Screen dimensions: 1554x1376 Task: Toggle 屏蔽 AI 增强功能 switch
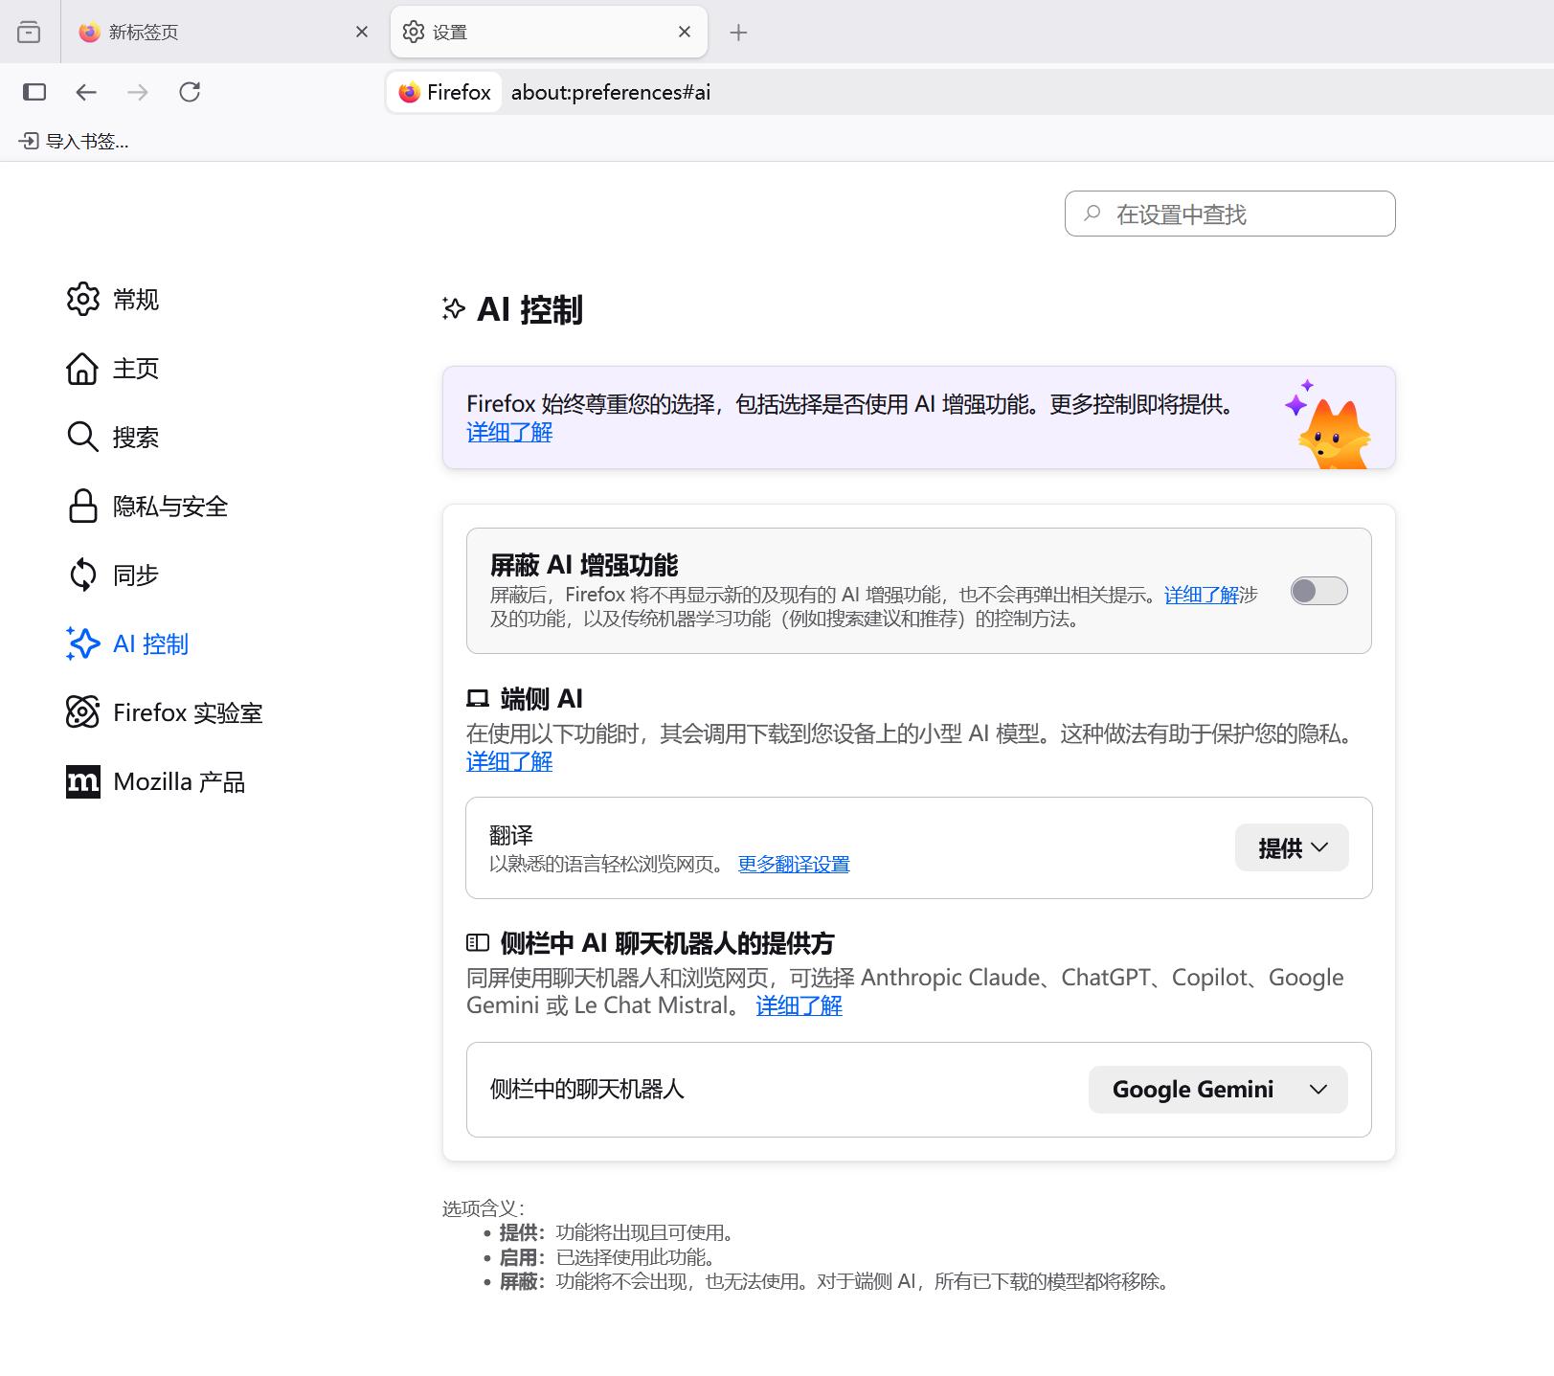(x=1318, y=591)
